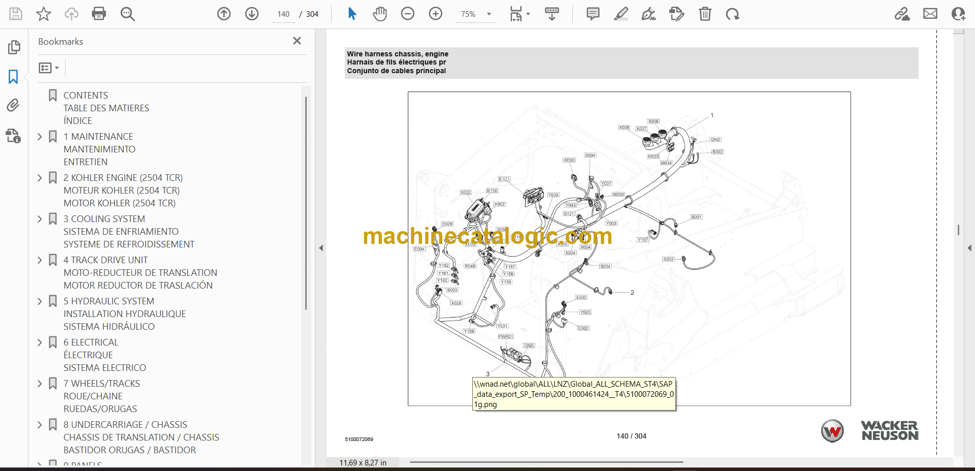This screenshot has width=975, height=471.
Task: Expand the right tools pane arrow
Action: tap(969, 248)
